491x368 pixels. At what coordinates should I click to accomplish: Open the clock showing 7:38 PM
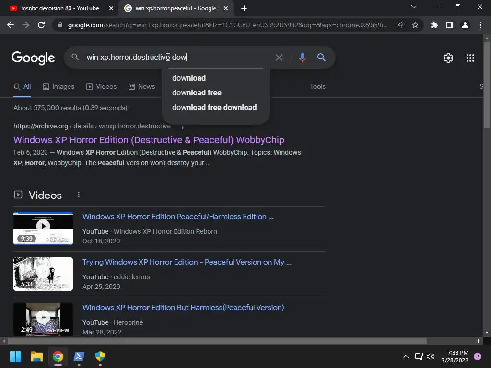(x=455, y=356)
